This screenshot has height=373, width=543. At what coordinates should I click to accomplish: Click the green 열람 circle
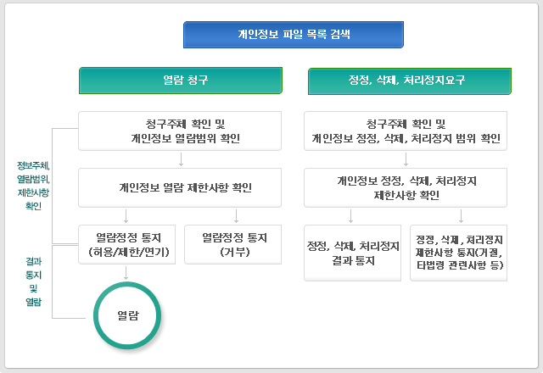(x=127, y=315)
